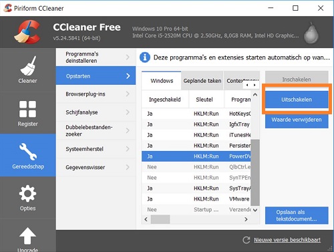This screenshot has width=334, height=252.
Task: Click the Upgrade arrow icon
Action: (27, 236)
